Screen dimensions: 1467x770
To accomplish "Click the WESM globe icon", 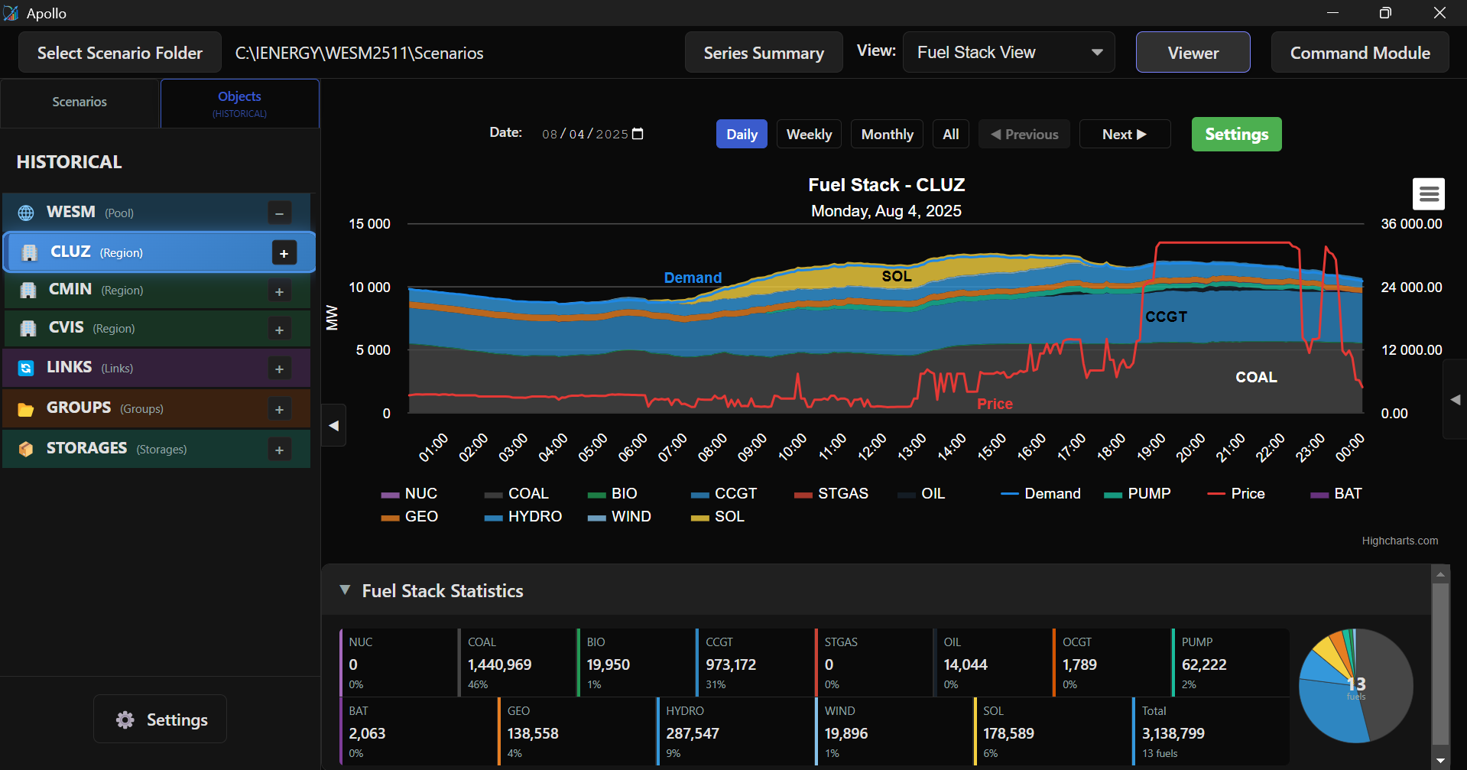I will (26, 213).
